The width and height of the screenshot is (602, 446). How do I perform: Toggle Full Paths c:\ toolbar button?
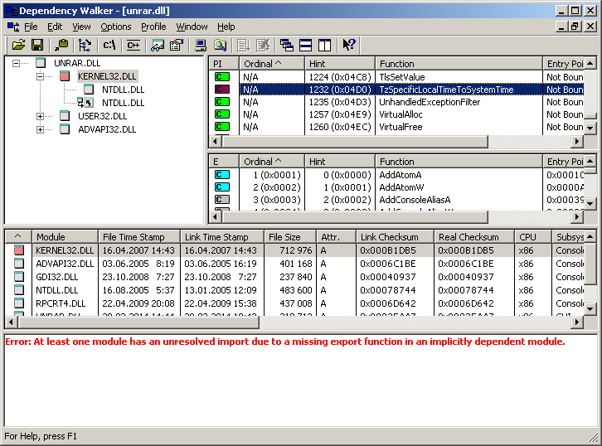(109, 46)
